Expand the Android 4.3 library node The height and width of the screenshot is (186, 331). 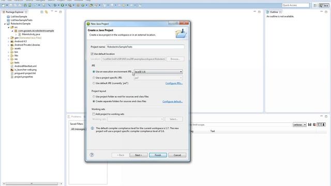[x=9, y=41]
